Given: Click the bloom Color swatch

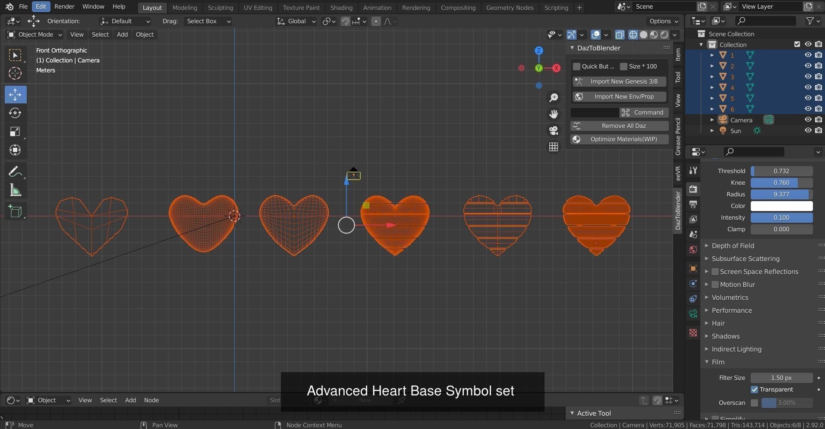Looking at the screenshot, I should [781, 206].
